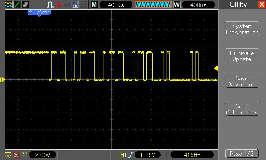Toggle the red 20 bandwidth limit indicator

(x=16, y=155)
